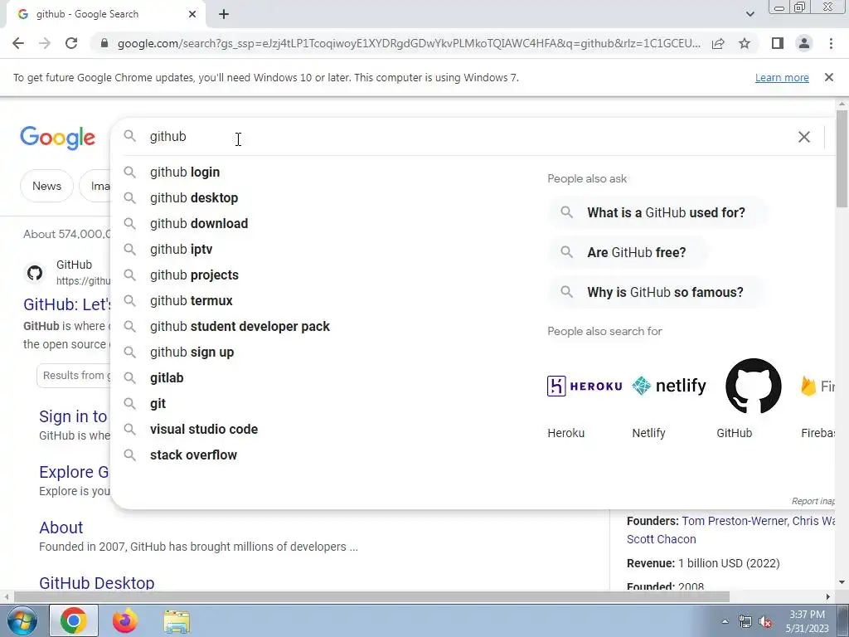849x637 pixels.
Task: Open the 'GitHub Desktop' sitelink result
Action: click(x=97, y=583)
